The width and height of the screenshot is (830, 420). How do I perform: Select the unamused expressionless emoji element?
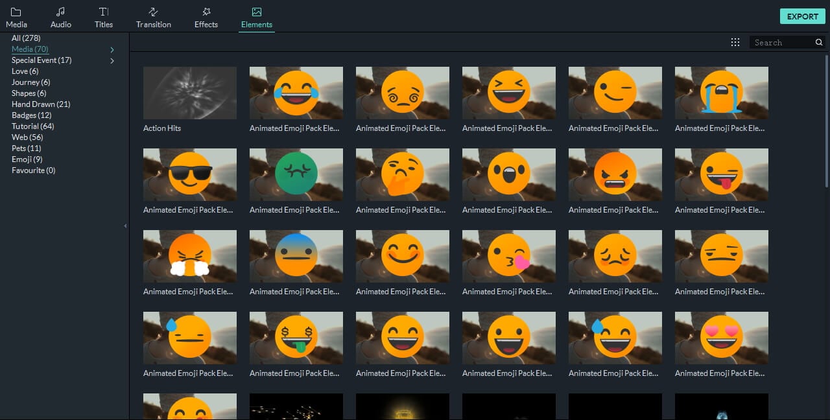pos(722,256)
